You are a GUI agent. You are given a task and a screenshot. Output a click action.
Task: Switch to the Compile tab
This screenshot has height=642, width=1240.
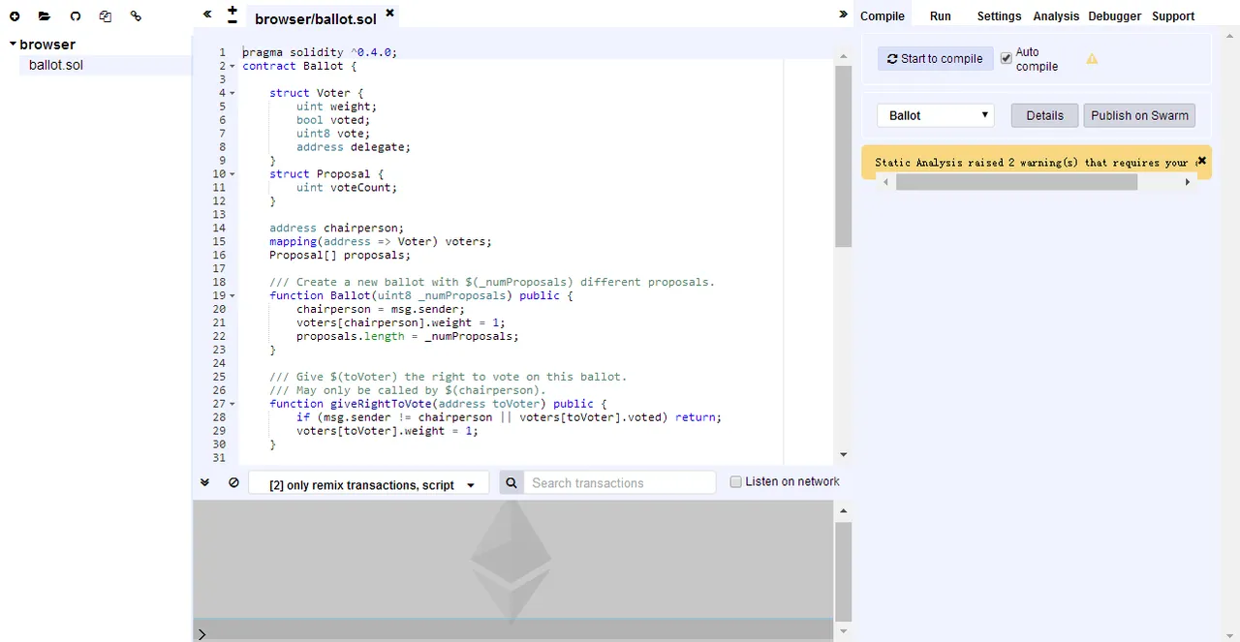(x=883, y=16)
